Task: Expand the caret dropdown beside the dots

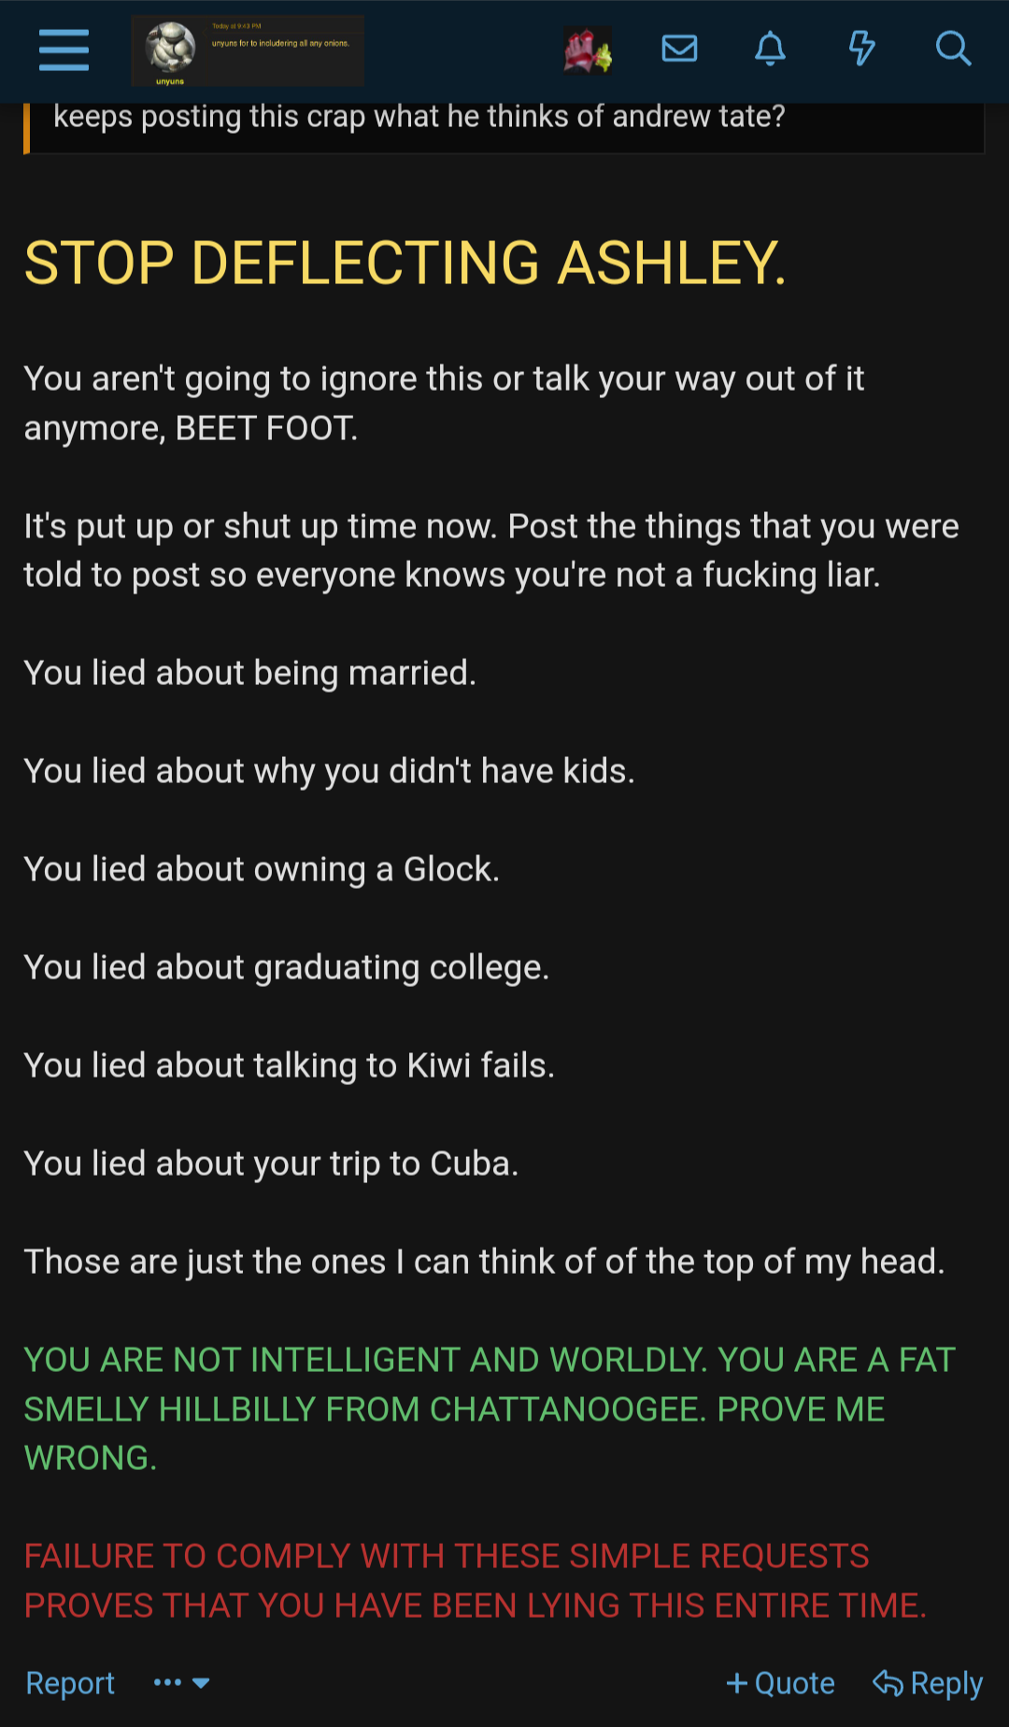Action: pos(201,1683)
